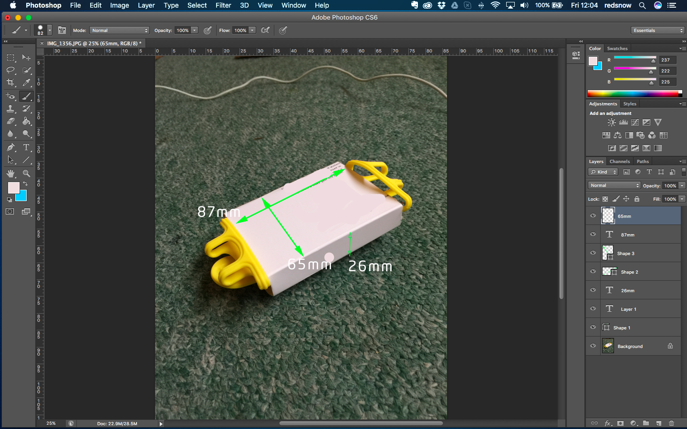Select the Pen tool

pos(10,147)
